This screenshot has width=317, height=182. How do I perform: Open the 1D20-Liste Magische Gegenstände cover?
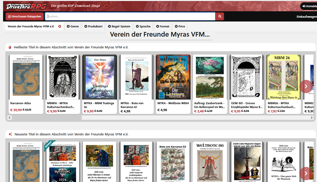(247, 162)
